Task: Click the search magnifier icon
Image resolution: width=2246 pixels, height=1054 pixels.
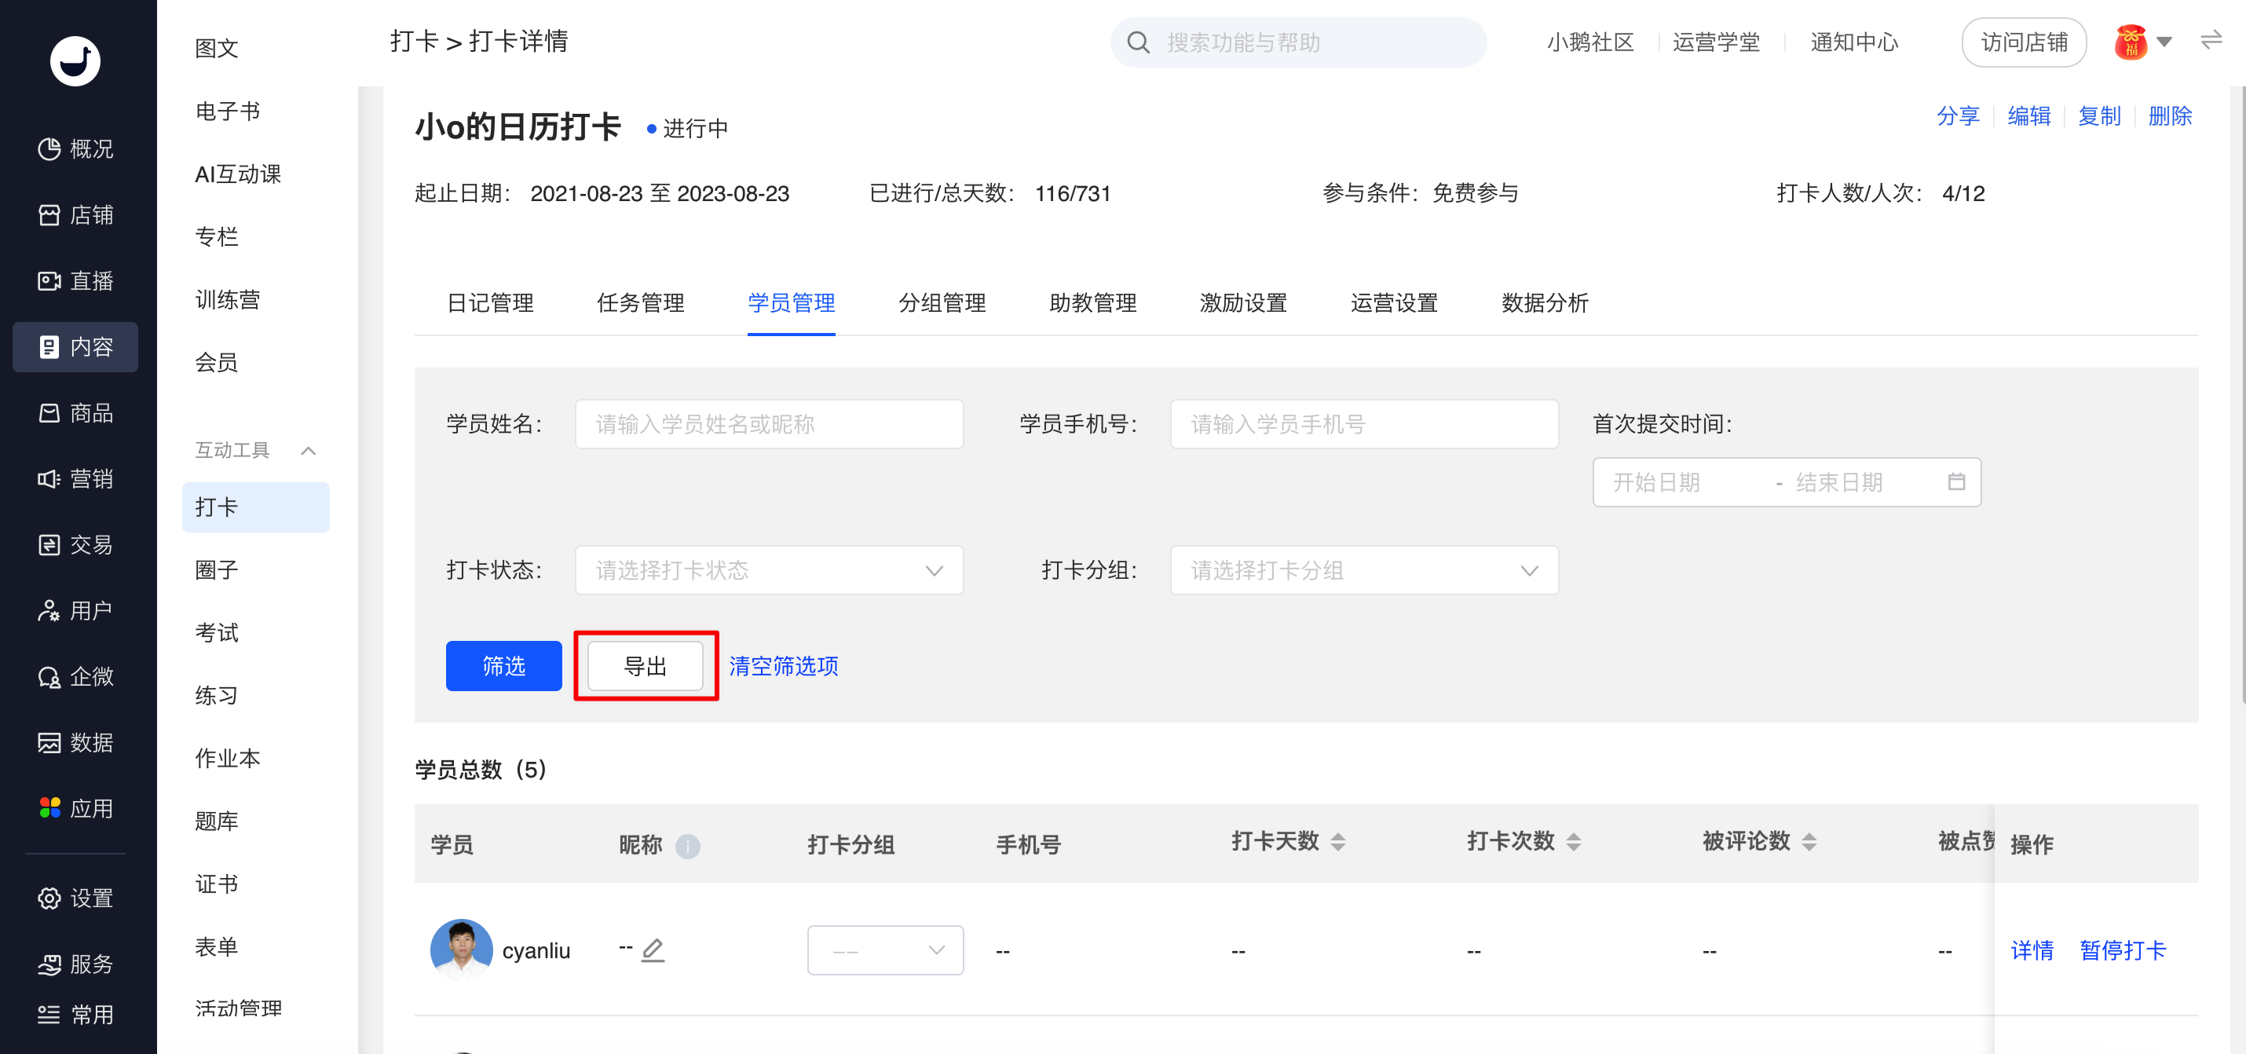Action: (x=1138, y=42)
